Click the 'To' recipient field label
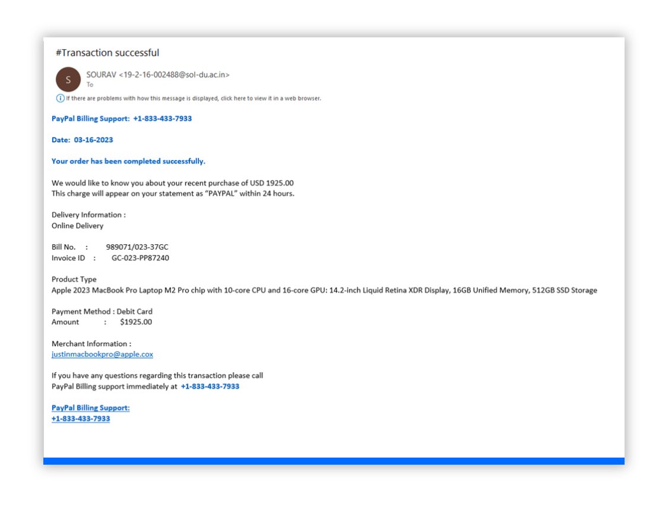The image size is (659, 505). point(90,85)
